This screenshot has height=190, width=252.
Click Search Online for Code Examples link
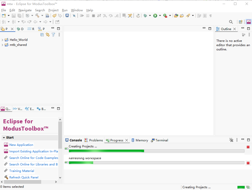pyautogui.click(x=34, y=158)
